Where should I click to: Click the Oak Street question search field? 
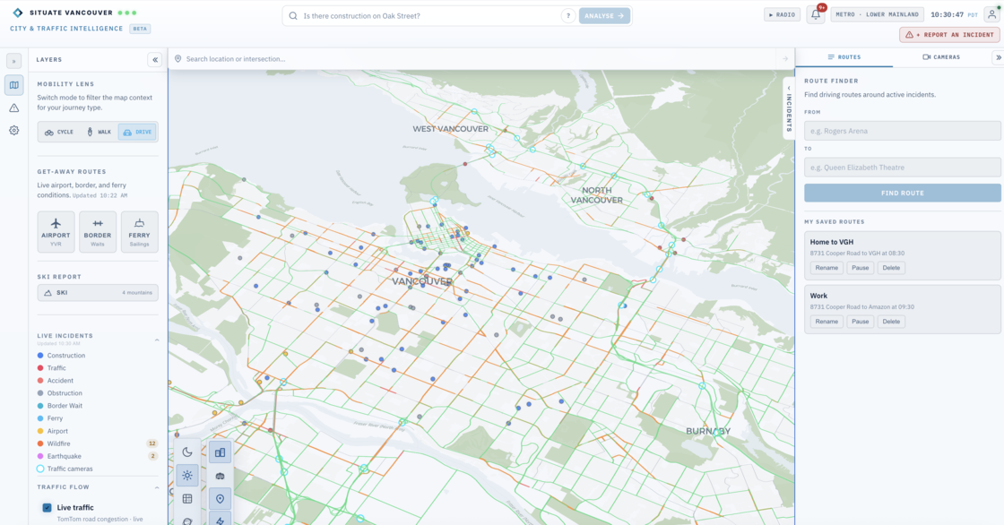click(429, 16)
